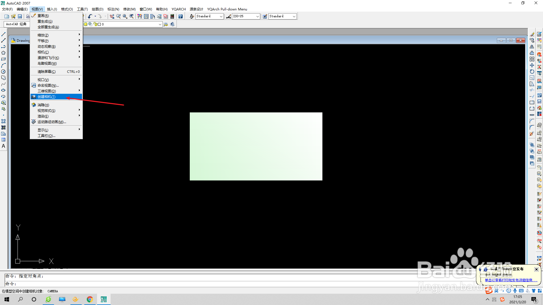Choose 创建相机(T) from the view menu
The height and width of the screenshot is (305, 543).
[47, 97]
